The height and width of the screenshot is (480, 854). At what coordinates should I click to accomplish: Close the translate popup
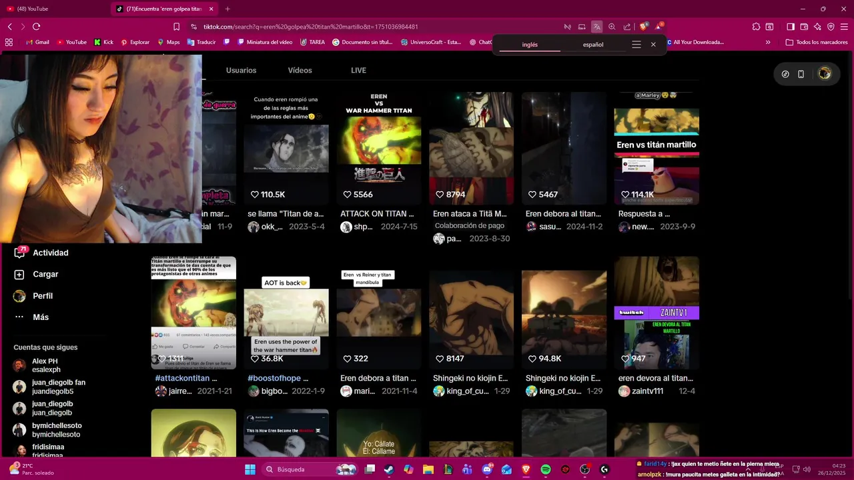click(653, 45)
